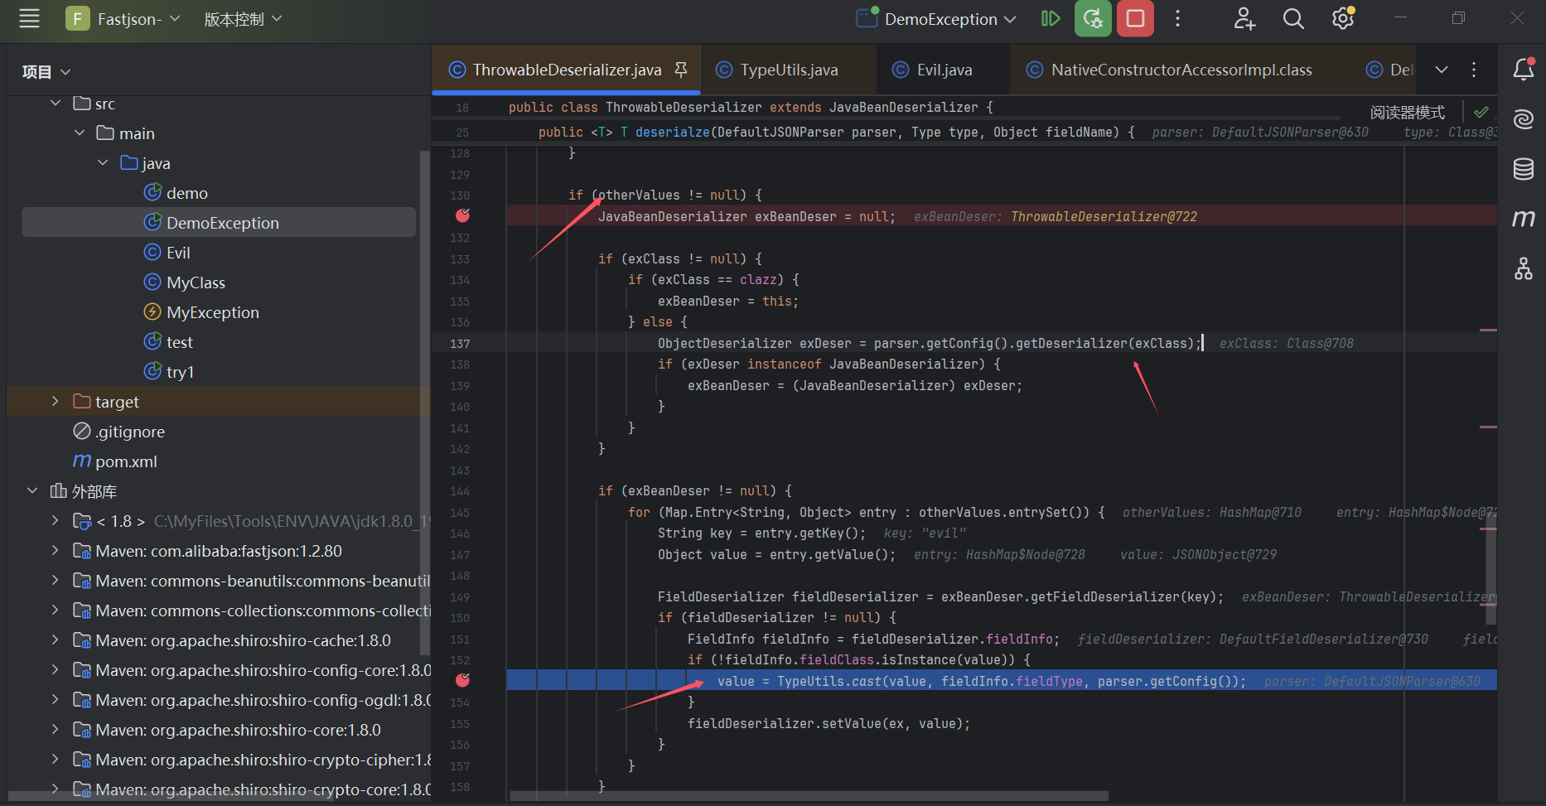Click line number 137 in gutter
Image resolution: width=1546 pixels, height=806 pixels.
[x=460, y=343]
